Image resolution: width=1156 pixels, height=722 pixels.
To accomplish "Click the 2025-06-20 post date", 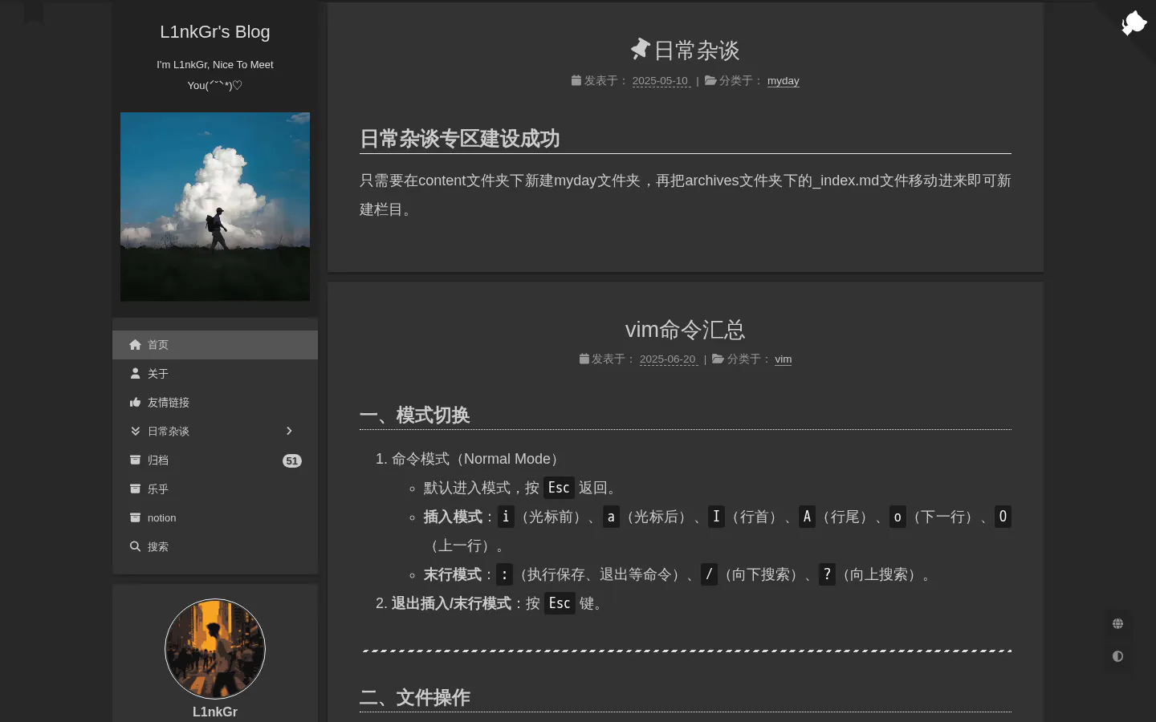I will pos(669,359).
